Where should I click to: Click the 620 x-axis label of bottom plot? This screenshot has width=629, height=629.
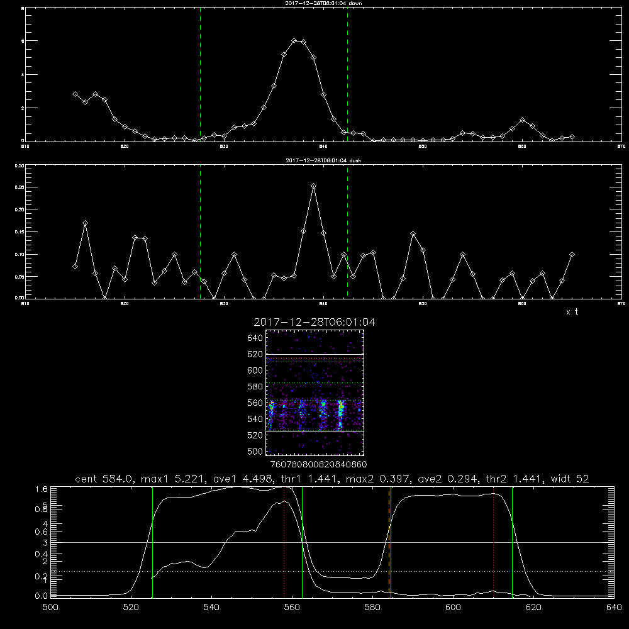533,608
